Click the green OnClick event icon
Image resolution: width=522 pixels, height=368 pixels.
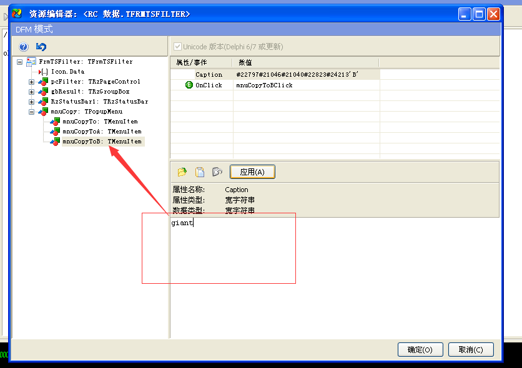point(189,85)
